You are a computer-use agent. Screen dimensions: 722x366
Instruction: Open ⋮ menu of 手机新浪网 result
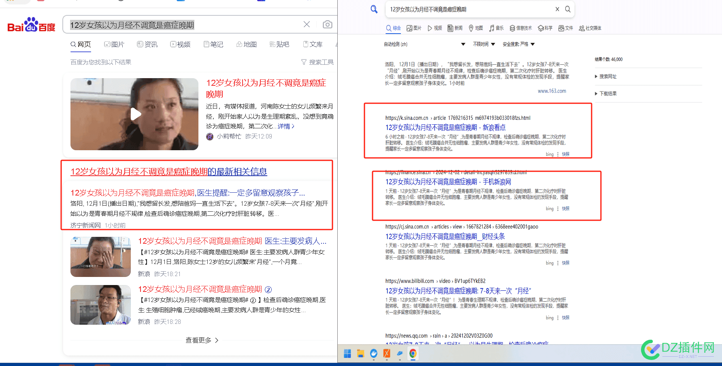click(558, 209)
